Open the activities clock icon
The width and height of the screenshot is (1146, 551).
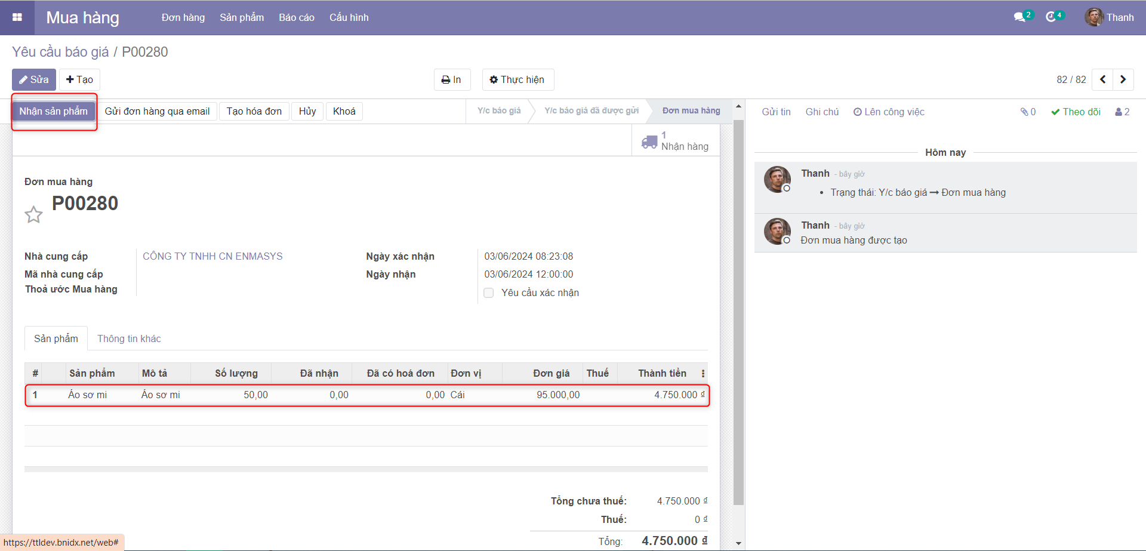pyautogui.click(x=1051, y=17)
